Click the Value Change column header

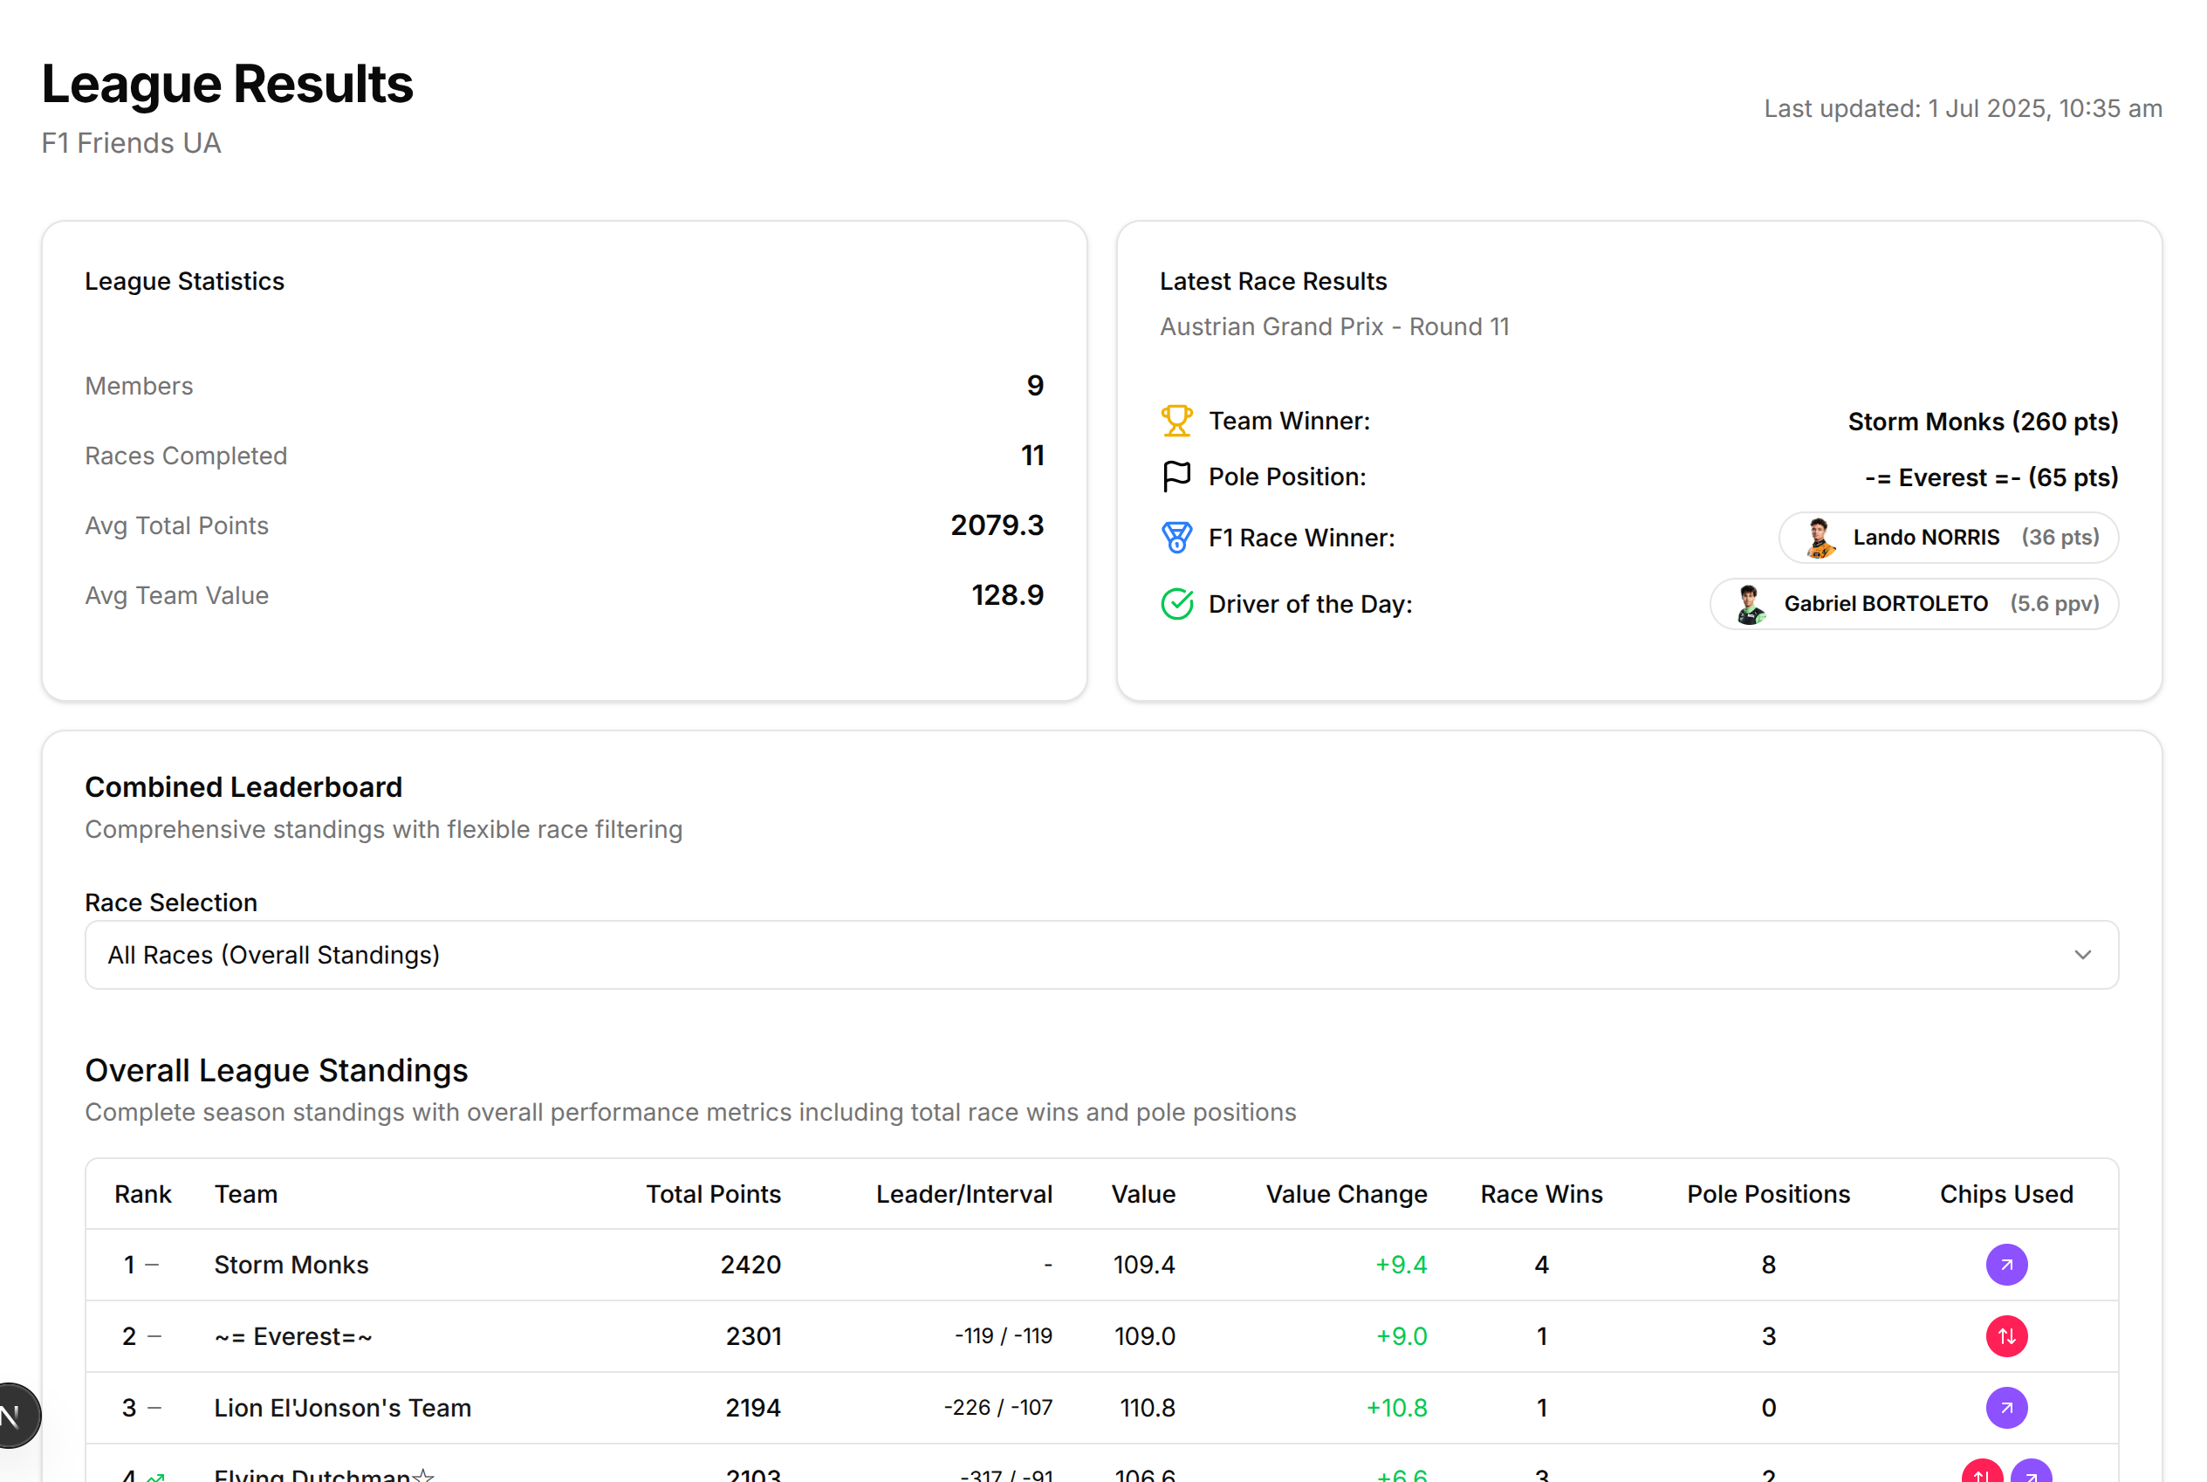point(1346,1194)
